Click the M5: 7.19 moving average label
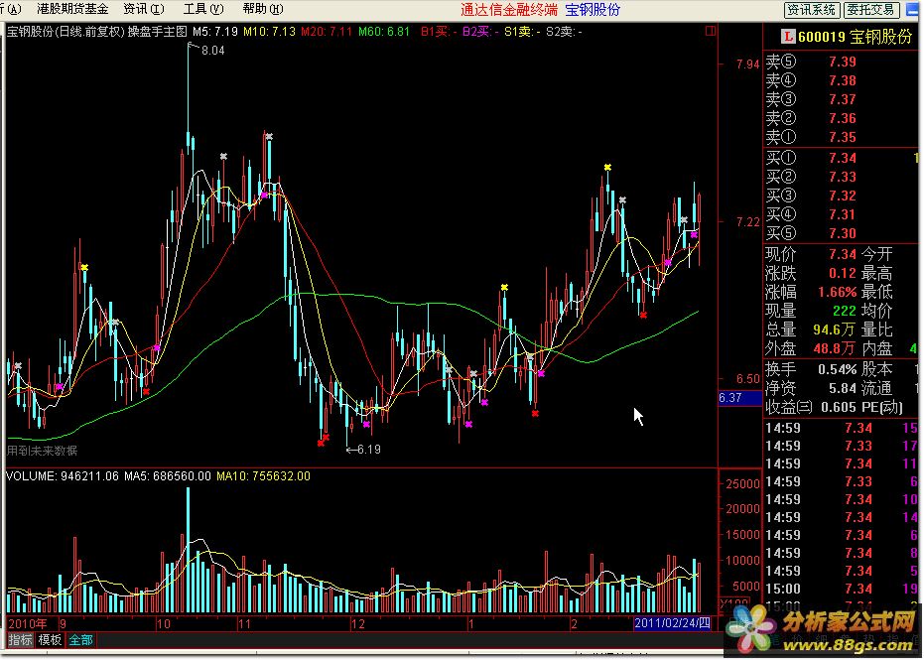The width and height of the screenshot is (924, 660). (x=215, y=31)
